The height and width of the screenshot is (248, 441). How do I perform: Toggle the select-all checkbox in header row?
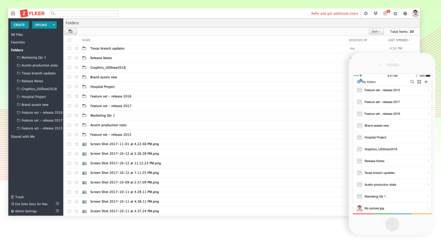click(x=69, y=40)
